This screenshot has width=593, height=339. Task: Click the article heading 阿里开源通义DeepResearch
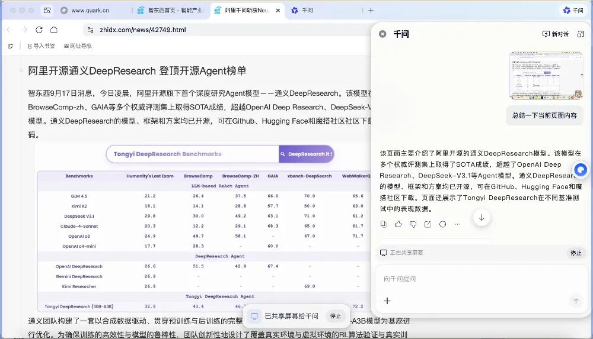[137, 70]
